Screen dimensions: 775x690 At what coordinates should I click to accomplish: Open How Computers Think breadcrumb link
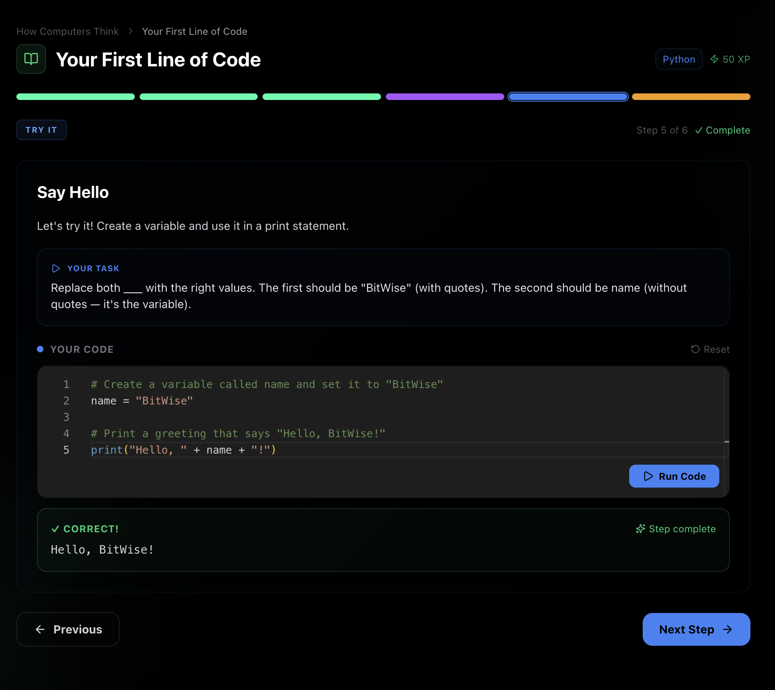point(68,32)
